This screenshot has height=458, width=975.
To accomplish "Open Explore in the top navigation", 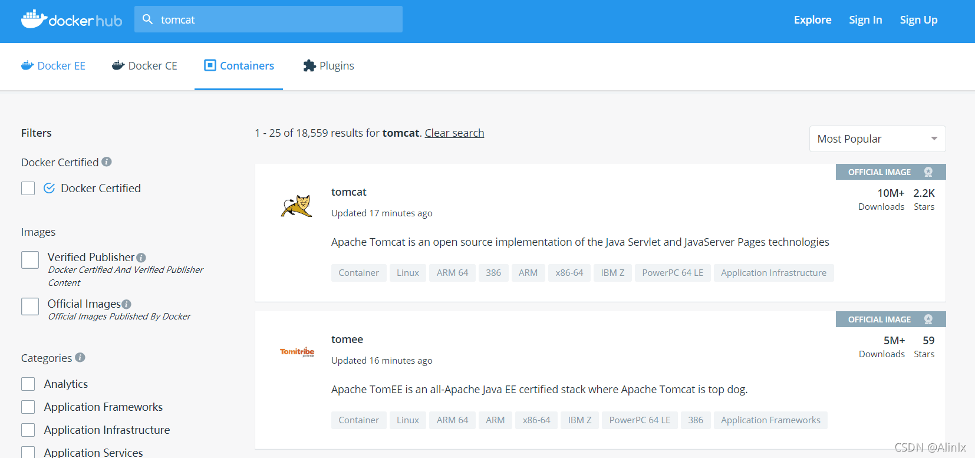I will pyautogui.click(x=812, y=19).
